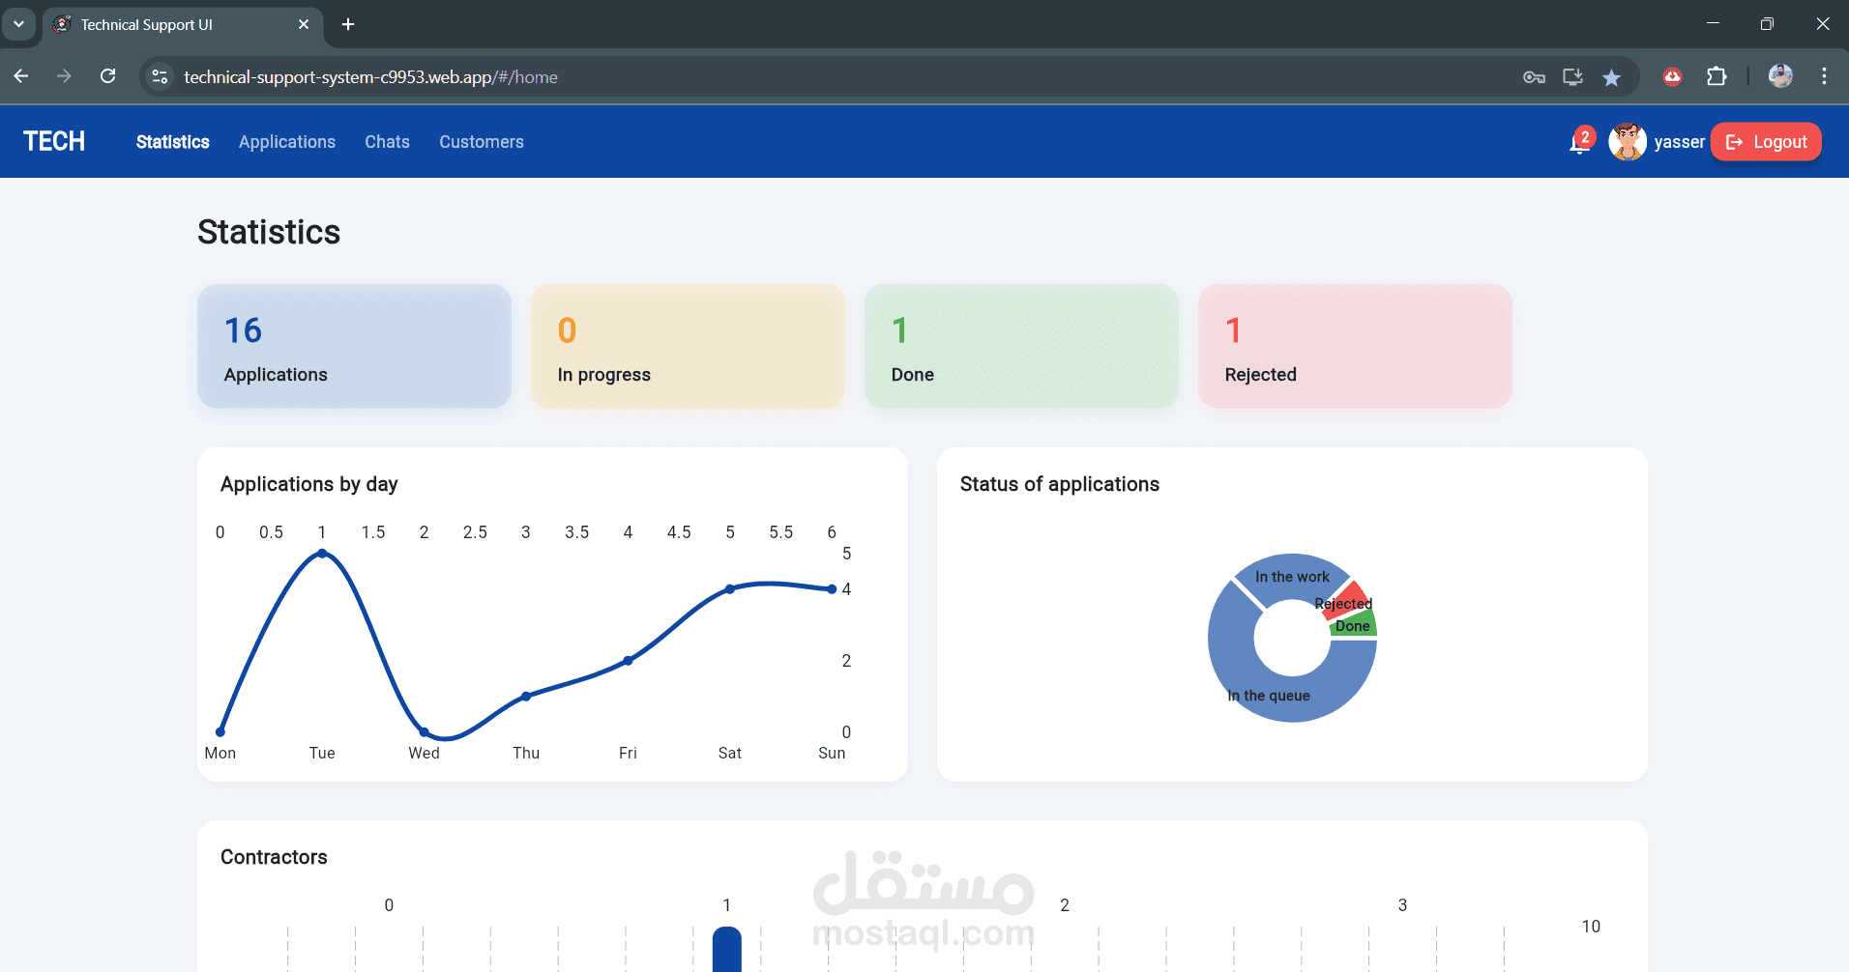Go to the Applications nav item
The width and height of the screenshot is (1849, 972).
coord(287,142)
